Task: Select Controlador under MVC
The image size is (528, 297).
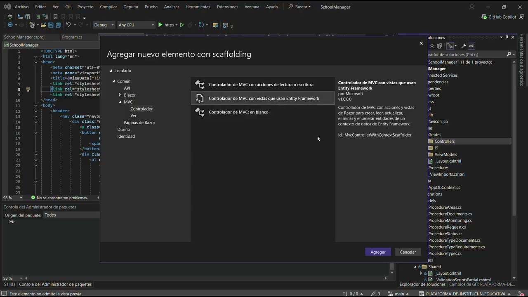Action: click(141, 109)
